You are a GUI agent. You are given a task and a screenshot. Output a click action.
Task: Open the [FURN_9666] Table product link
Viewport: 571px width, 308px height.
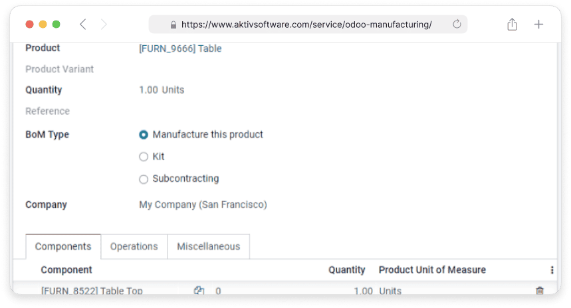coord(180,48)
